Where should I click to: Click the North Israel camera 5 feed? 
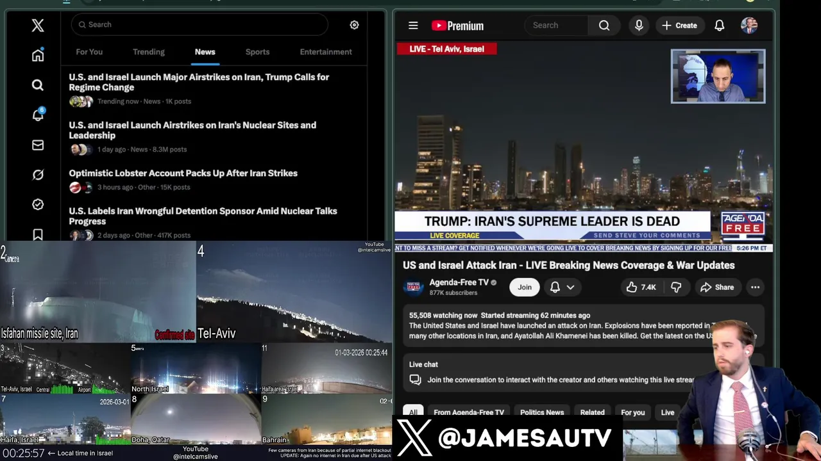coord(196,368)
